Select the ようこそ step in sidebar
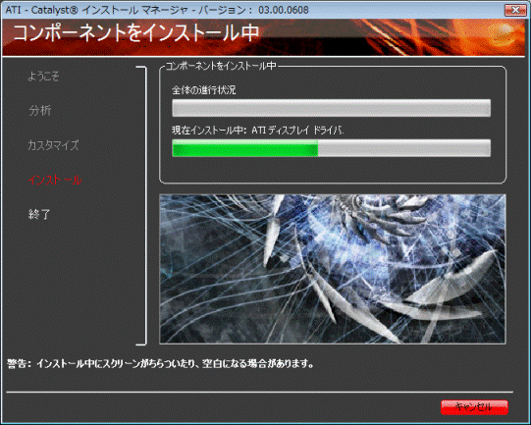531x425 pixels. (43, 77)
